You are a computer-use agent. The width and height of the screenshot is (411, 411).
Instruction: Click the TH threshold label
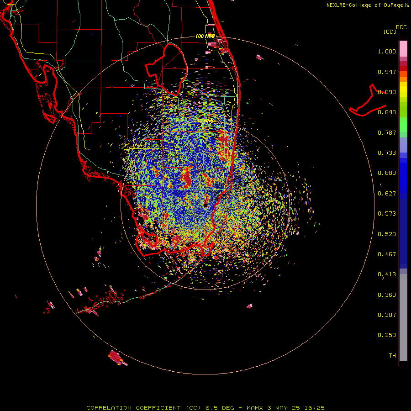[392, 356]
